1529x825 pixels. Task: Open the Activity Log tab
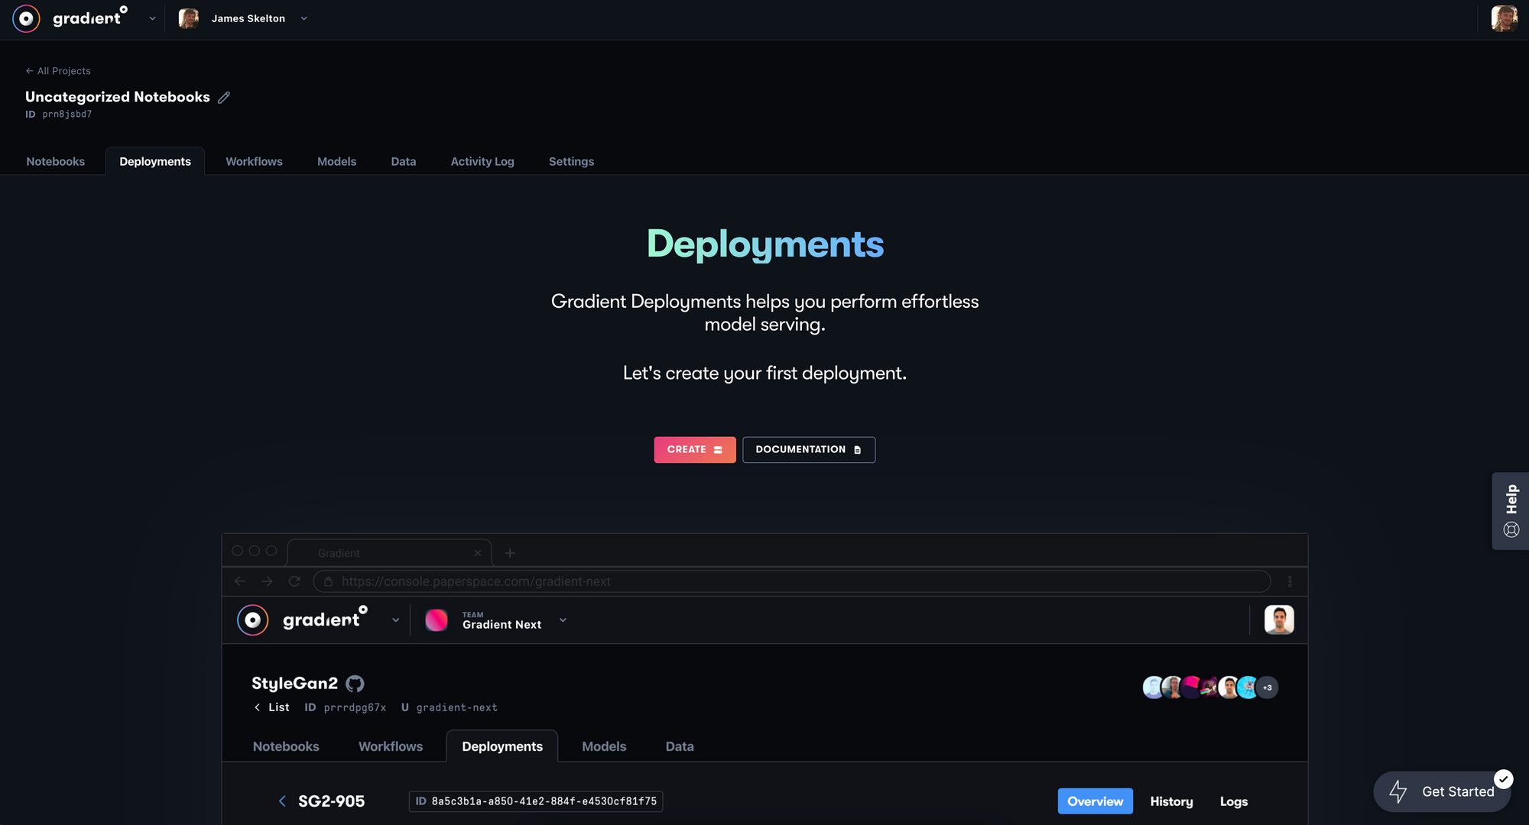pos(482,161)
